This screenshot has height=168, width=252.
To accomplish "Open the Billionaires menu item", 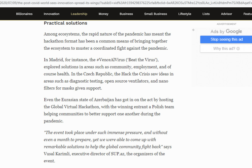I will pyautogui.click(x=24, y=14).
